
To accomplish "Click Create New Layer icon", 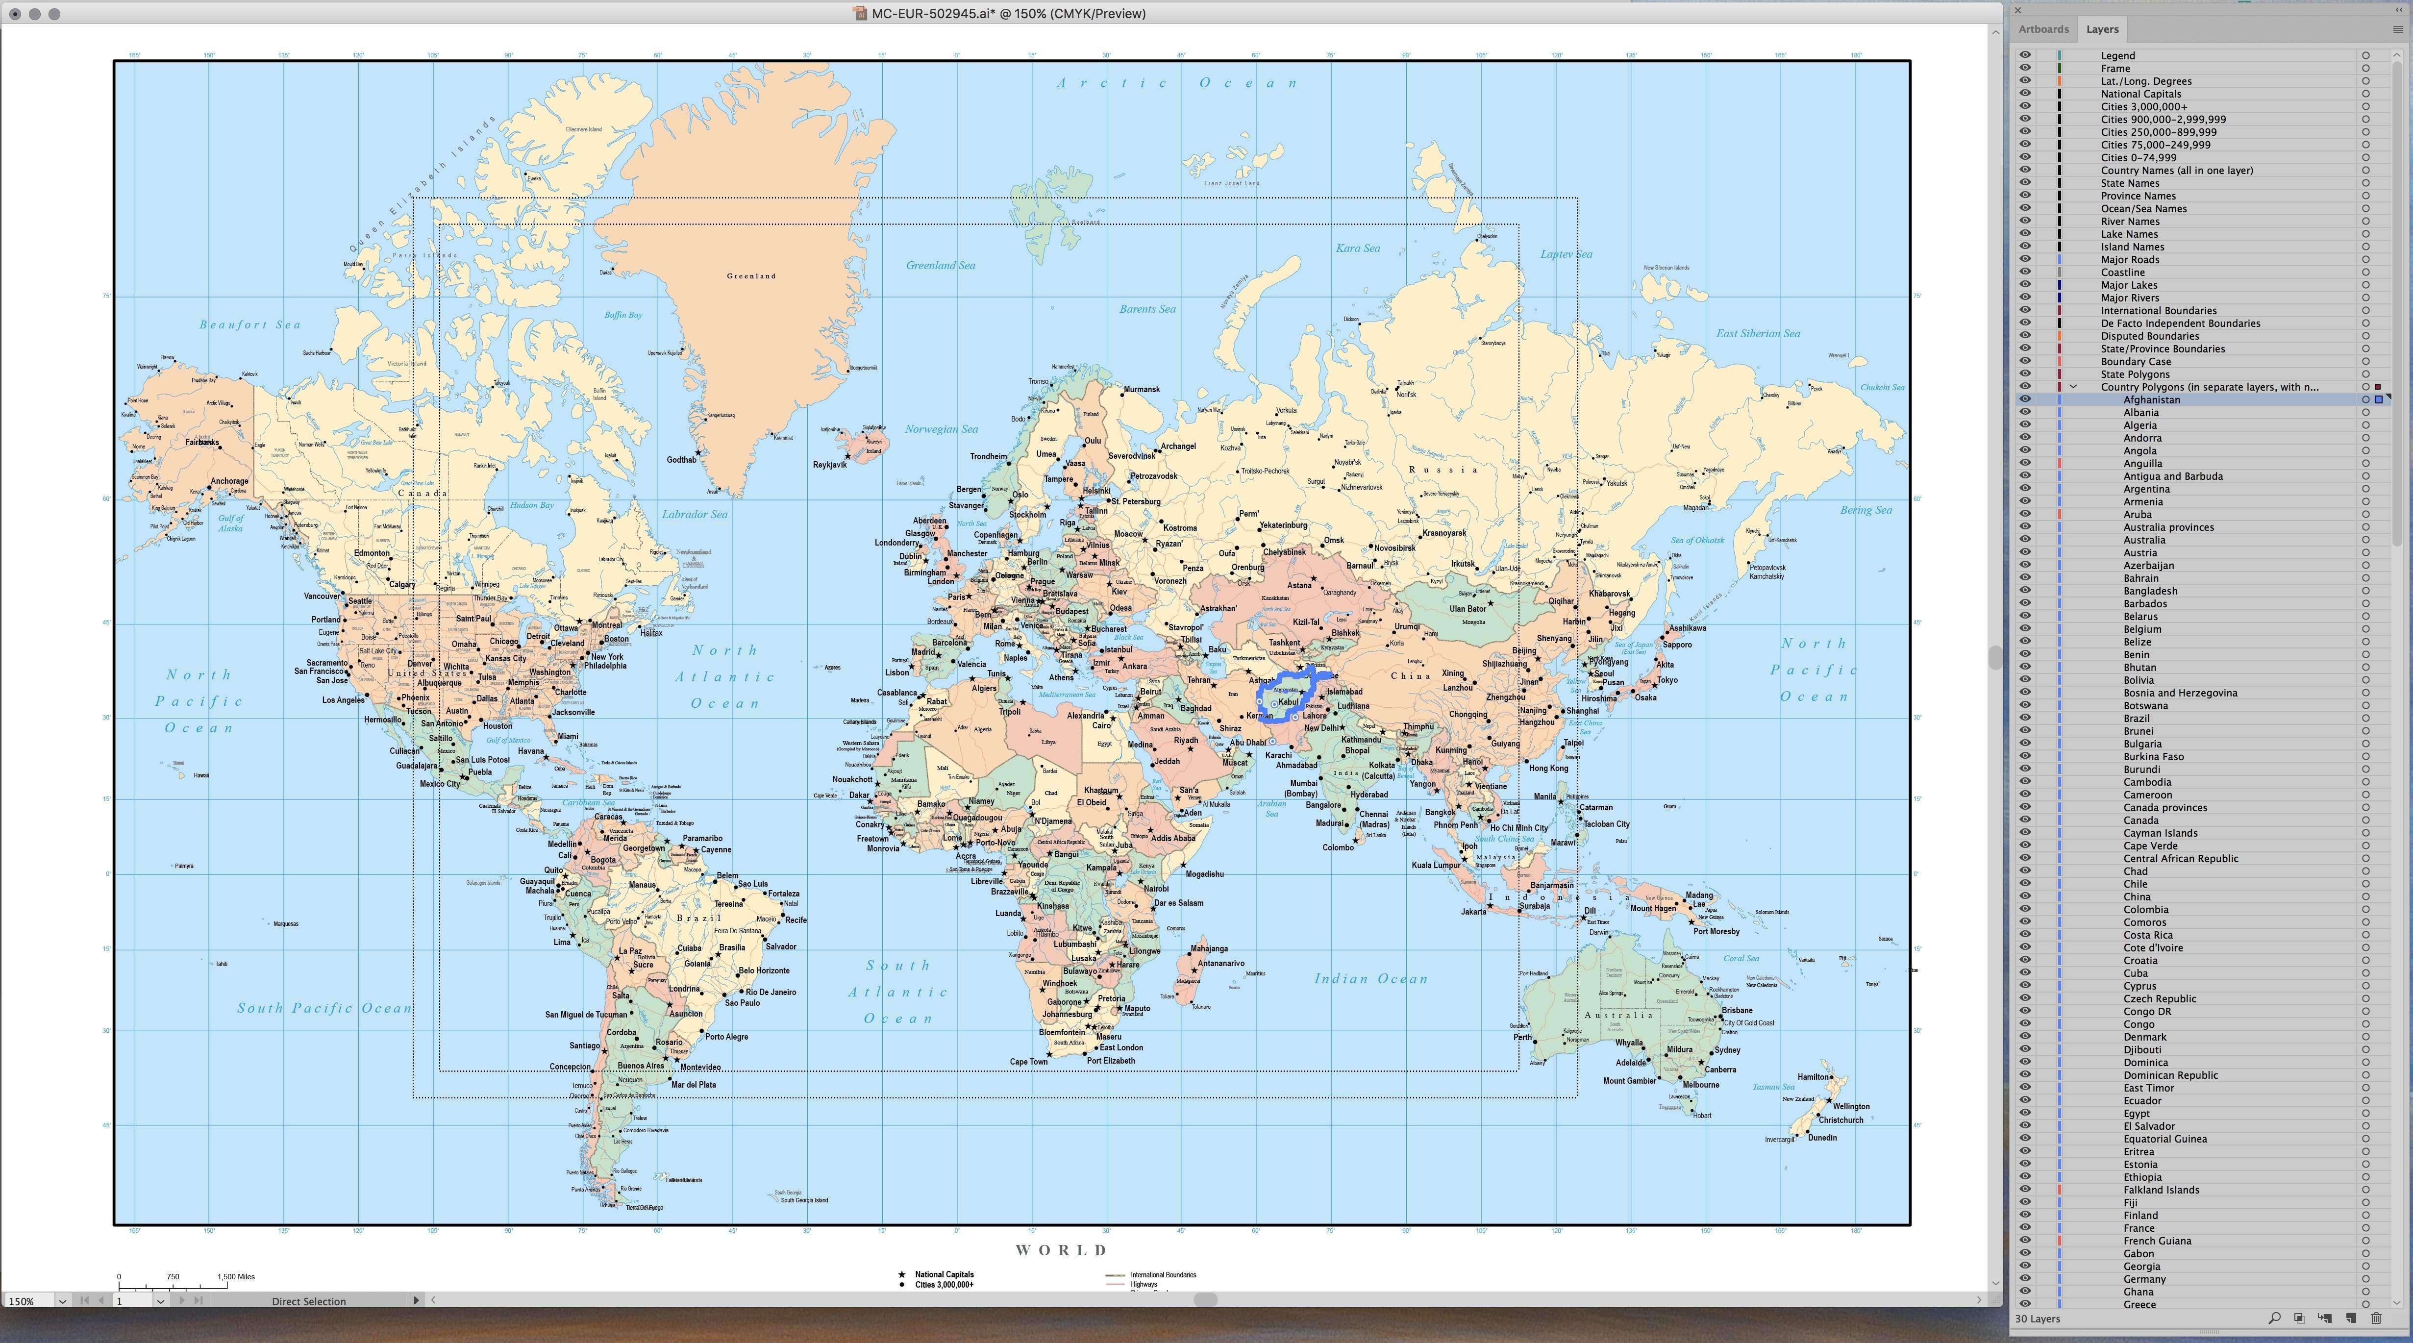I will [x=2351, y=1318].
